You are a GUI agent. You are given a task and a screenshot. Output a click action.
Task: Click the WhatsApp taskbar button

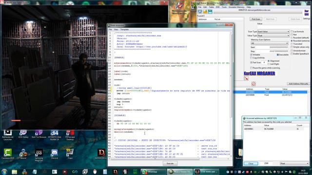click(154, 172)
